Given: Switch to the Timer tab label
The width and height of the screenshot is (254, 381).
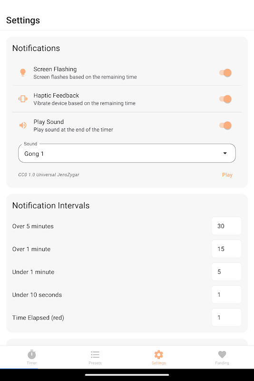Looking at the screenshot, I should pos(32,363).
